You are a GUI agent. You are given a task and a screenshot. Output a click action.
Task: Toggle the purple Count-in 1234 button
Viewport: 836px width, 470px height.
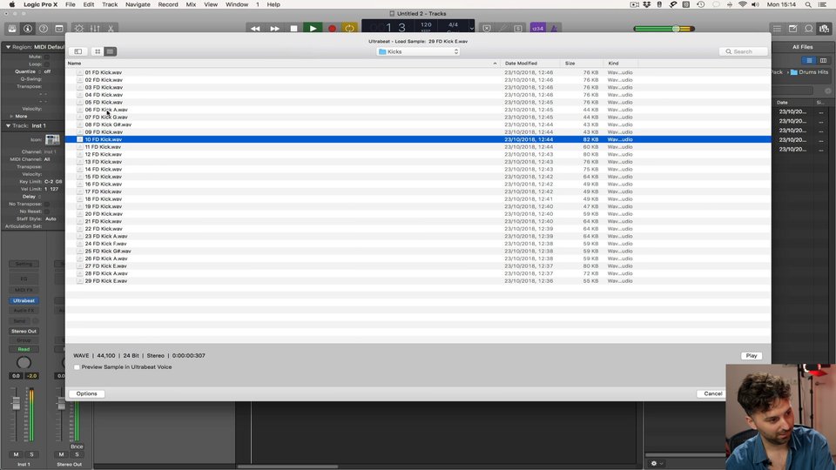537,28
